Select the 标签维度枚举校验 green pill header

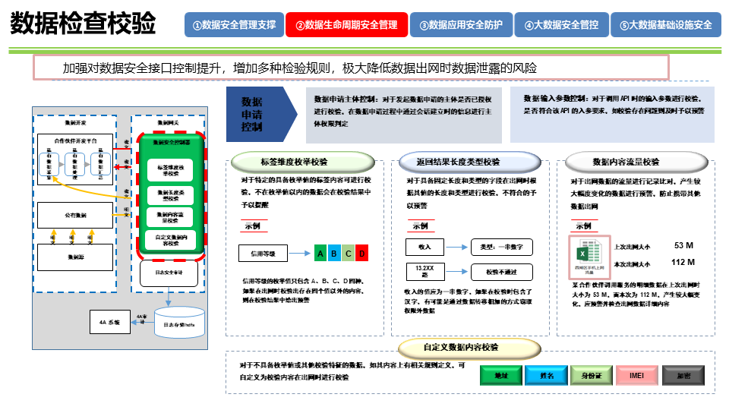click(x=303, y=162)
